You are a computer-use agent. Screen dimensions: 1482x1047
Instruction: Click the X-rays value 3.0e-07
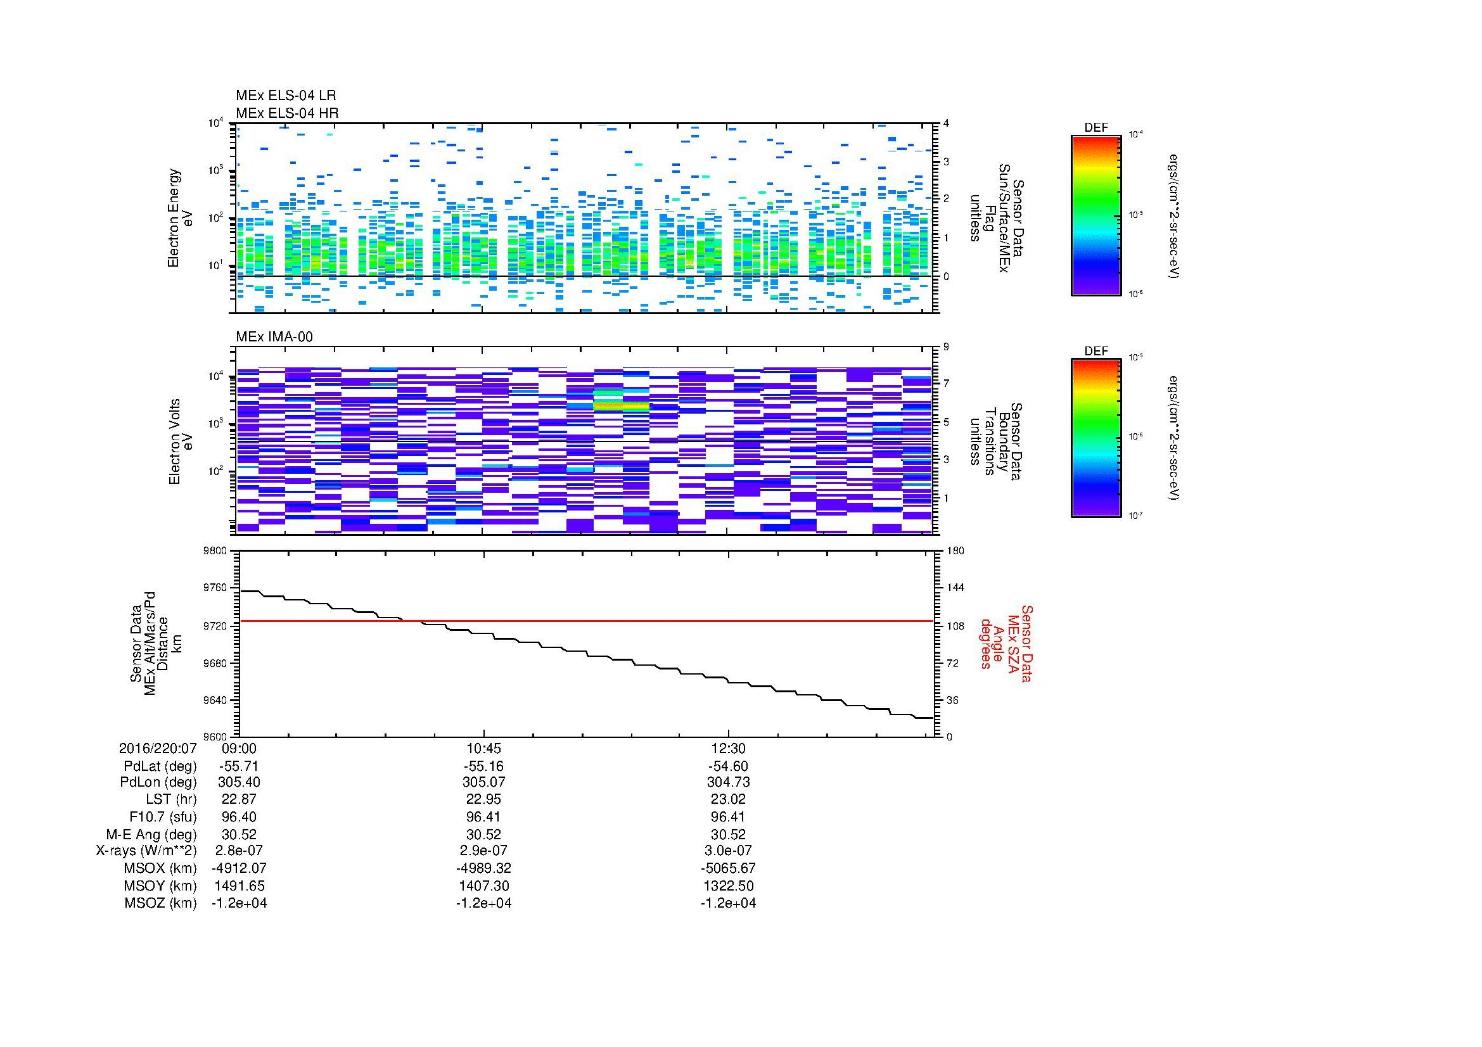pyautogui.click(x=728, y=851)
